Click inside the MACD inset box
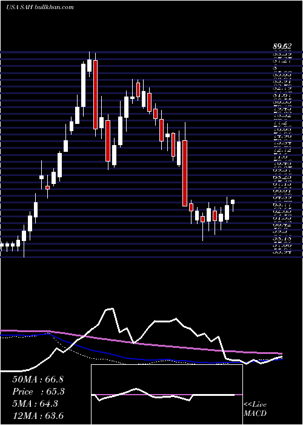This screenshot has width=303, height=425. tap(167, 395)
